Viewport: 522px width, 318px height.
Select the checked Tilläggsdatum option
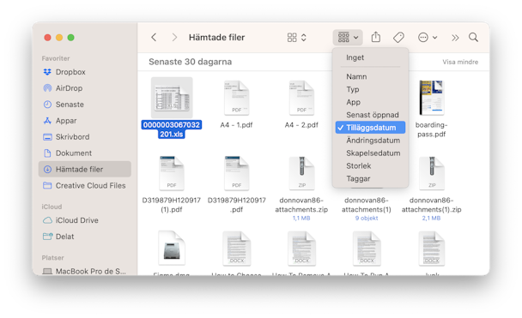click(x=370, y=128)
